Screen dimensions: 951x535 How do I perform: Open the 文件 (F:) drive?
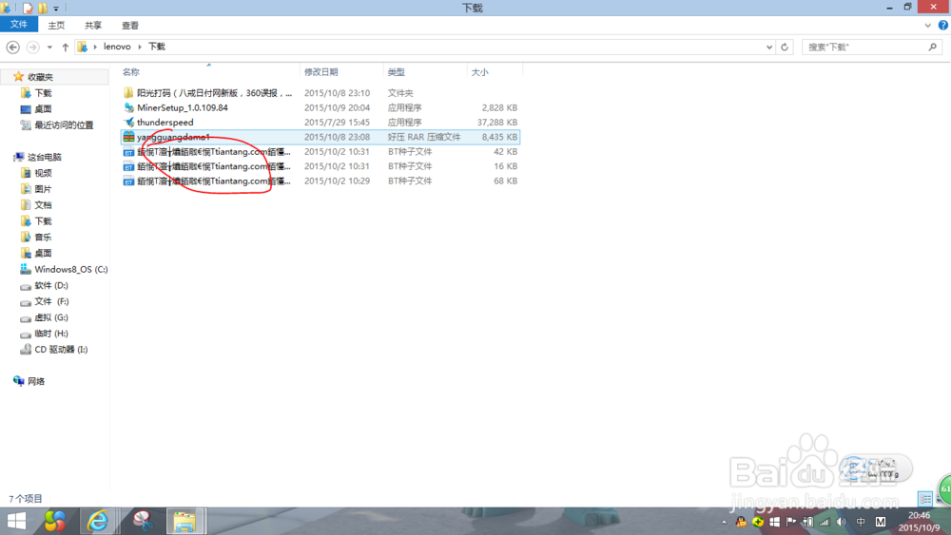[51, 301]
